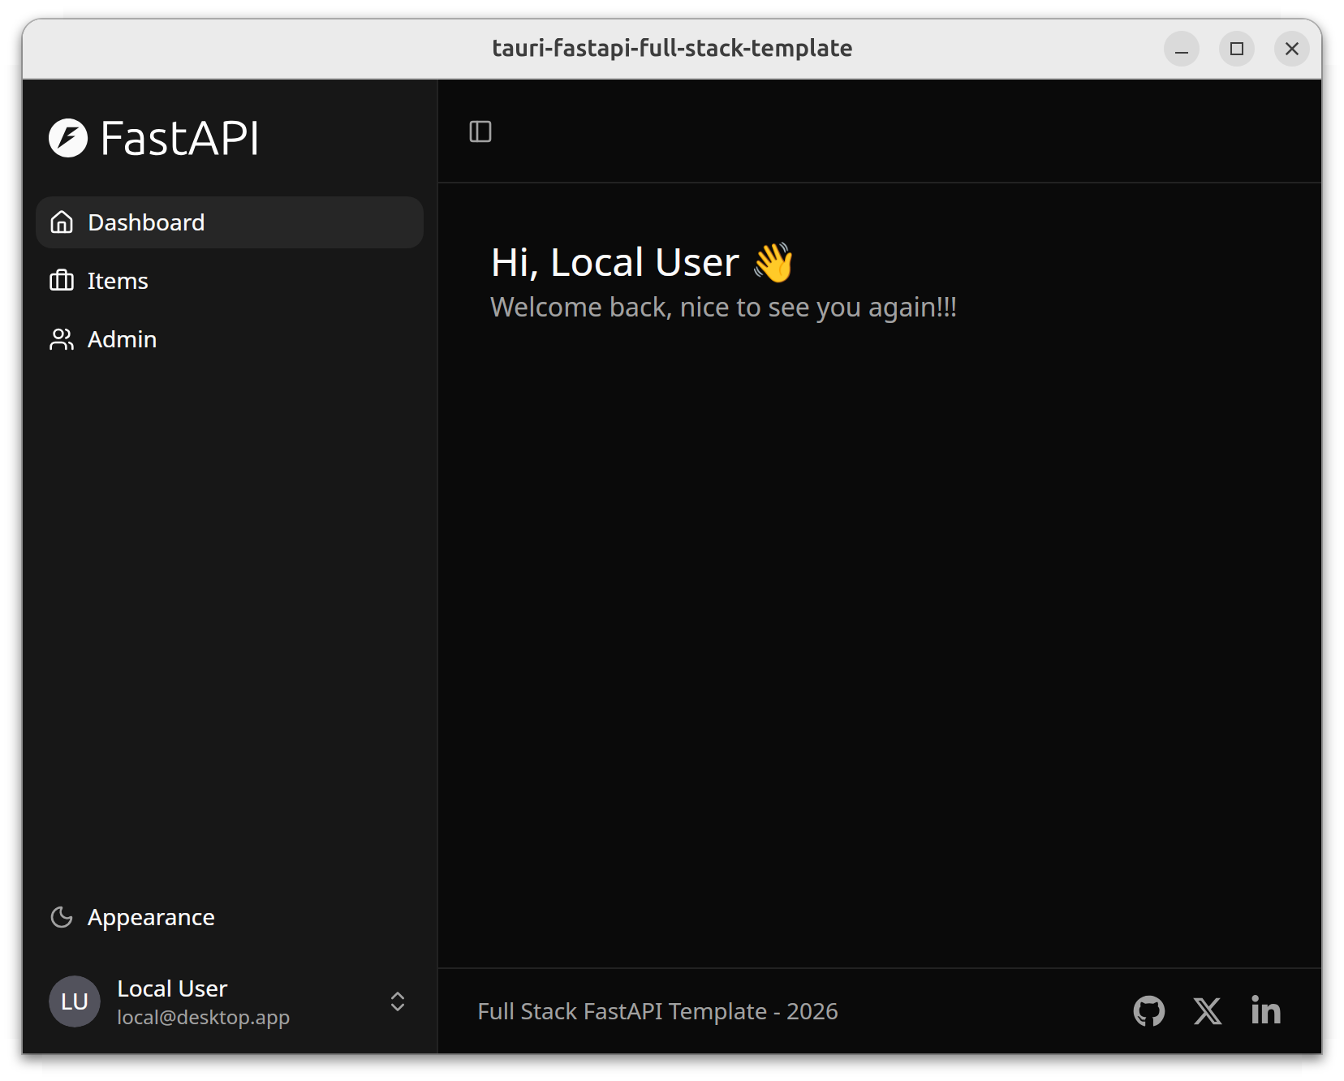Open the X social link
Screen dimensions: 1344x1081
pyautogui.click(x=1208, y=1011)
